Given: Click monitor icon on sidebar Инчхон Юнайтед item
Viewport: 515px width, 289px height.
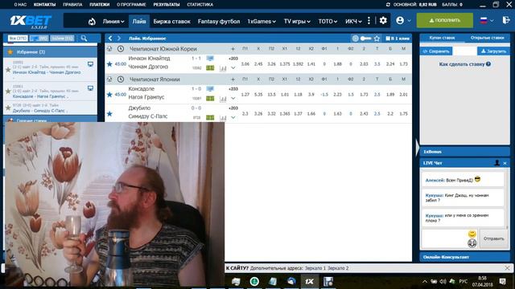Looking at the screenshot, I should point(90,64).
